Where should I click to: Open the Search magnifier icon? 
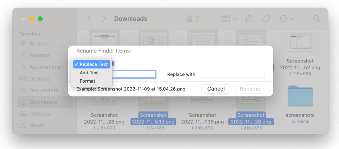pos(316,19)
